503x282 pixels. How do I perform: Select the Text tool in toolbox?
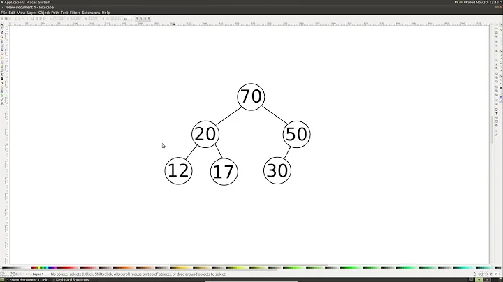[x=2, y=78]
